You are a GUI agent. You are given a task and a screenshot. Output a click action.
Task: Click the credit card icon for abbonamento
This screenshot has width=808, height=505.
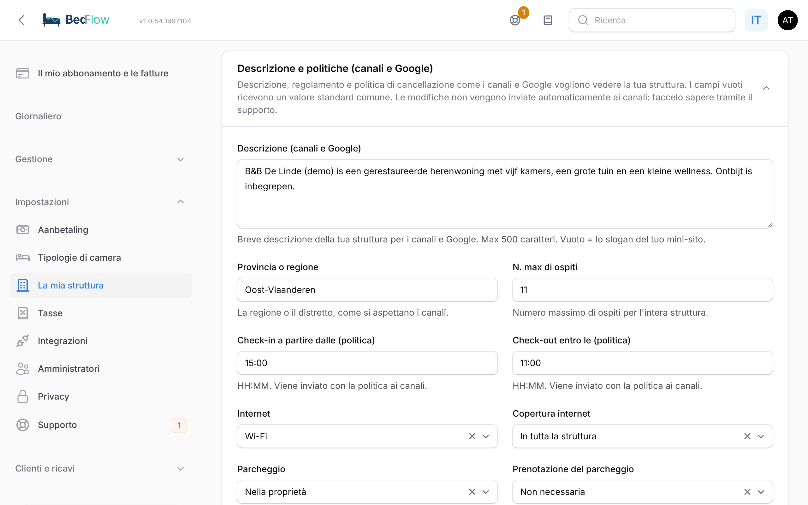point(23,73)
